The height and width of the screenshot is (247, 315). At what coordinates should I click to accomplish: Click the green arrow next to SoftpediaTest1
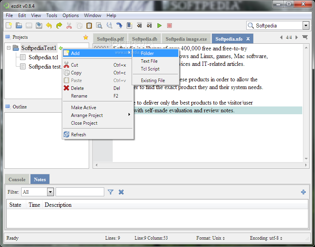point(60,48)
